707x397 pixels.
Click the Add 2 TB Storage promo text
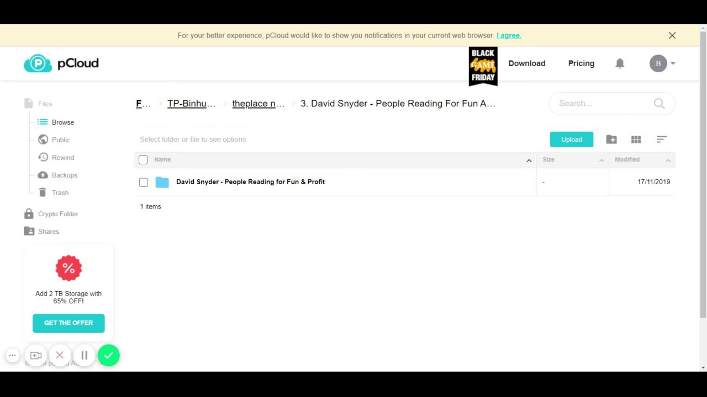pyautogui.click(x=68, y=297)
